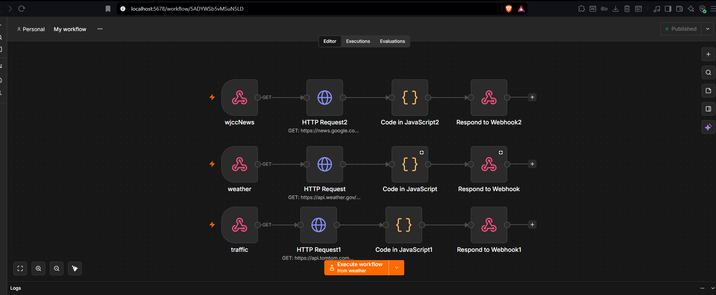
Task: Select the HTTP Request2 node
Action: pos(325,97)
